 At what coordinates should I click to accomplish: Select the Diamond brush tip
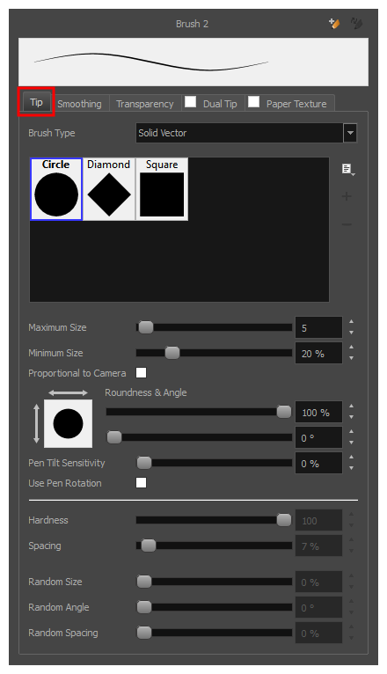(109, 189)
